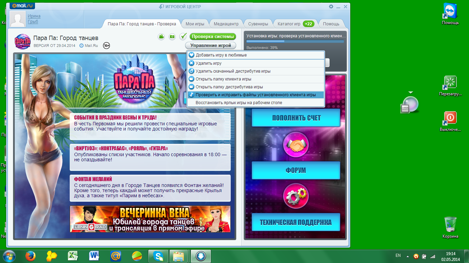The image size is (469, 263).
Task: Open Mail.Ru Agent taskbar icon
Action: pyautogui.click(x=116, y=256)
